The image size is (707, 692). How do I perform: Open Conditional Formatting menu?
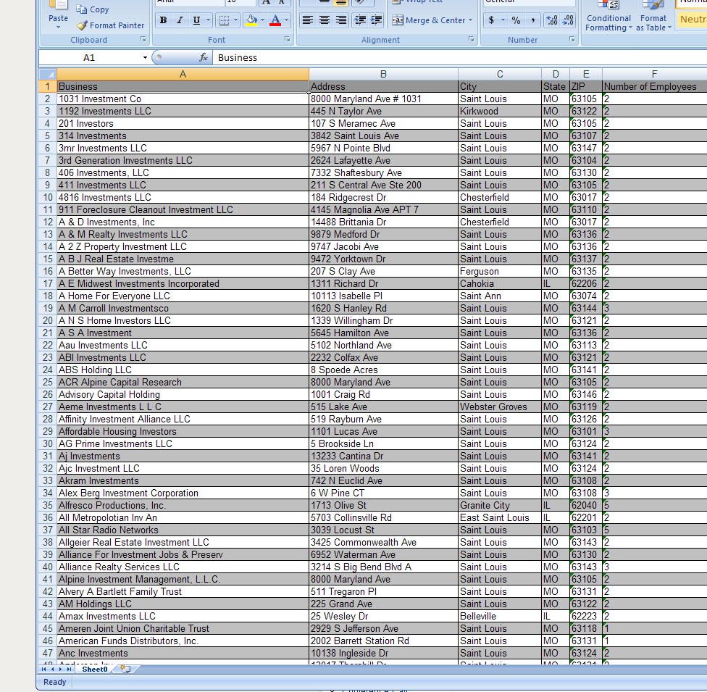click(x=608, y=16)
